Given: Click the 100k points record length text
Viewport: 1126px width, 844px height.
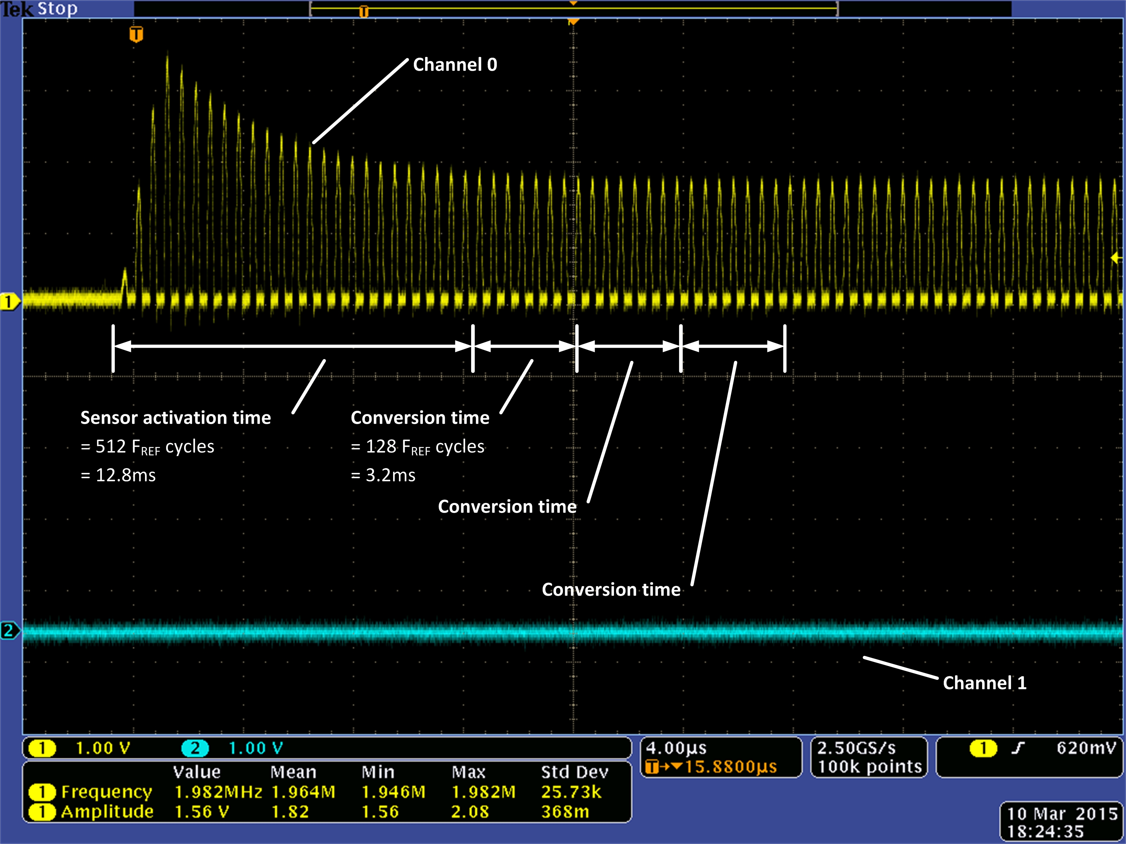Looking at the screenshot, I should click(869, 767).
